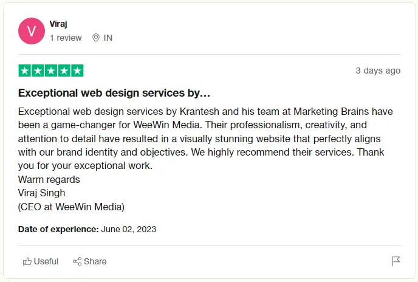This screenshot has width=418, height=282.
Task: Click the 'Share' button label
Action: [x=95, y=261]
